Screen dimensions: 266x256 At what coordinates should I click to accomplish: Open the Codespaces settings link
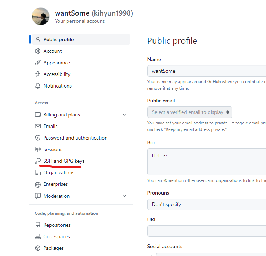57,236
